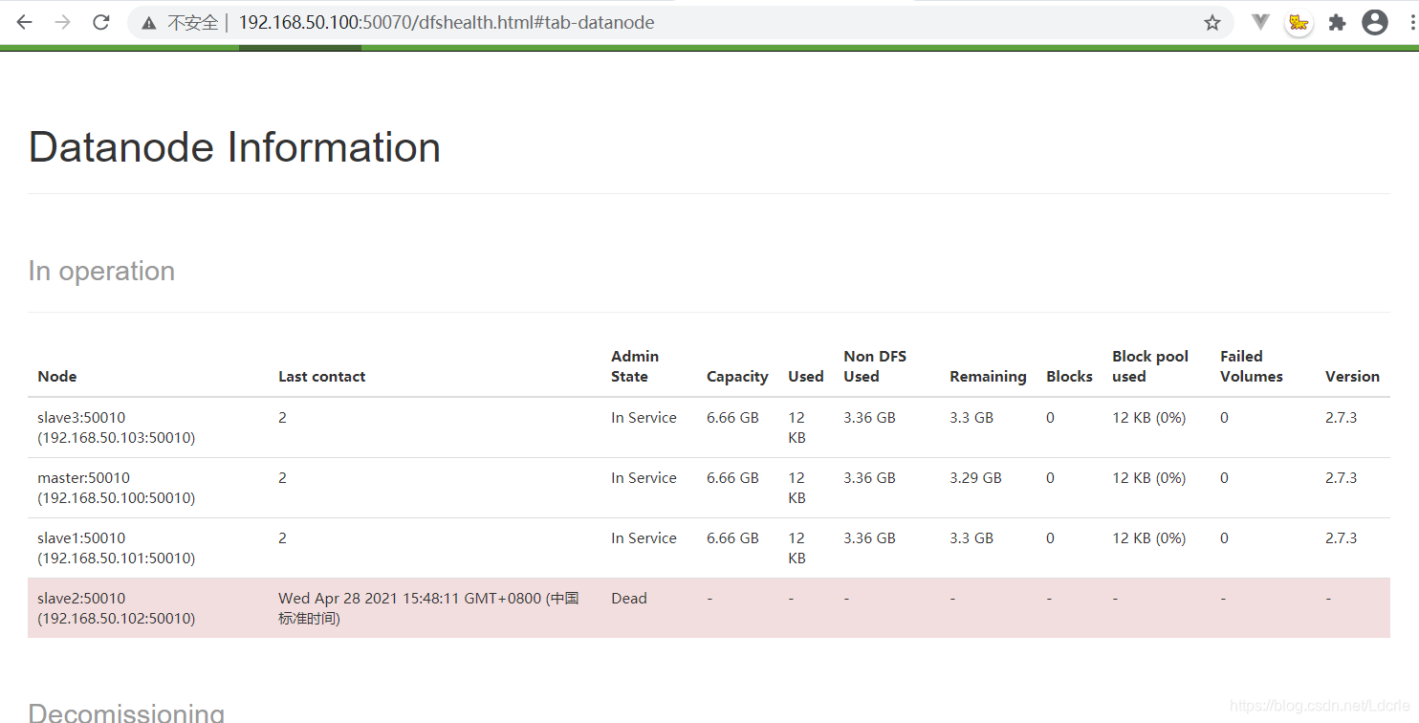Sort table by Node column header
Screen dimensions: 1419x723
(57, 377)
